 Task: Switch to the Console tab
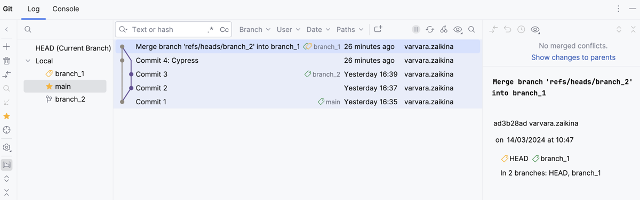pos(66,9)
